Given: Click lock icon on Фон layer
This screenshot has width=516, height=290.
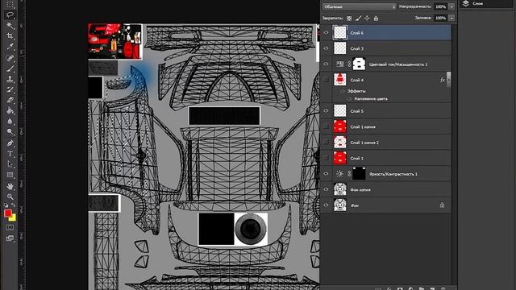Looking at the screenshot, I should coord(442,205).
